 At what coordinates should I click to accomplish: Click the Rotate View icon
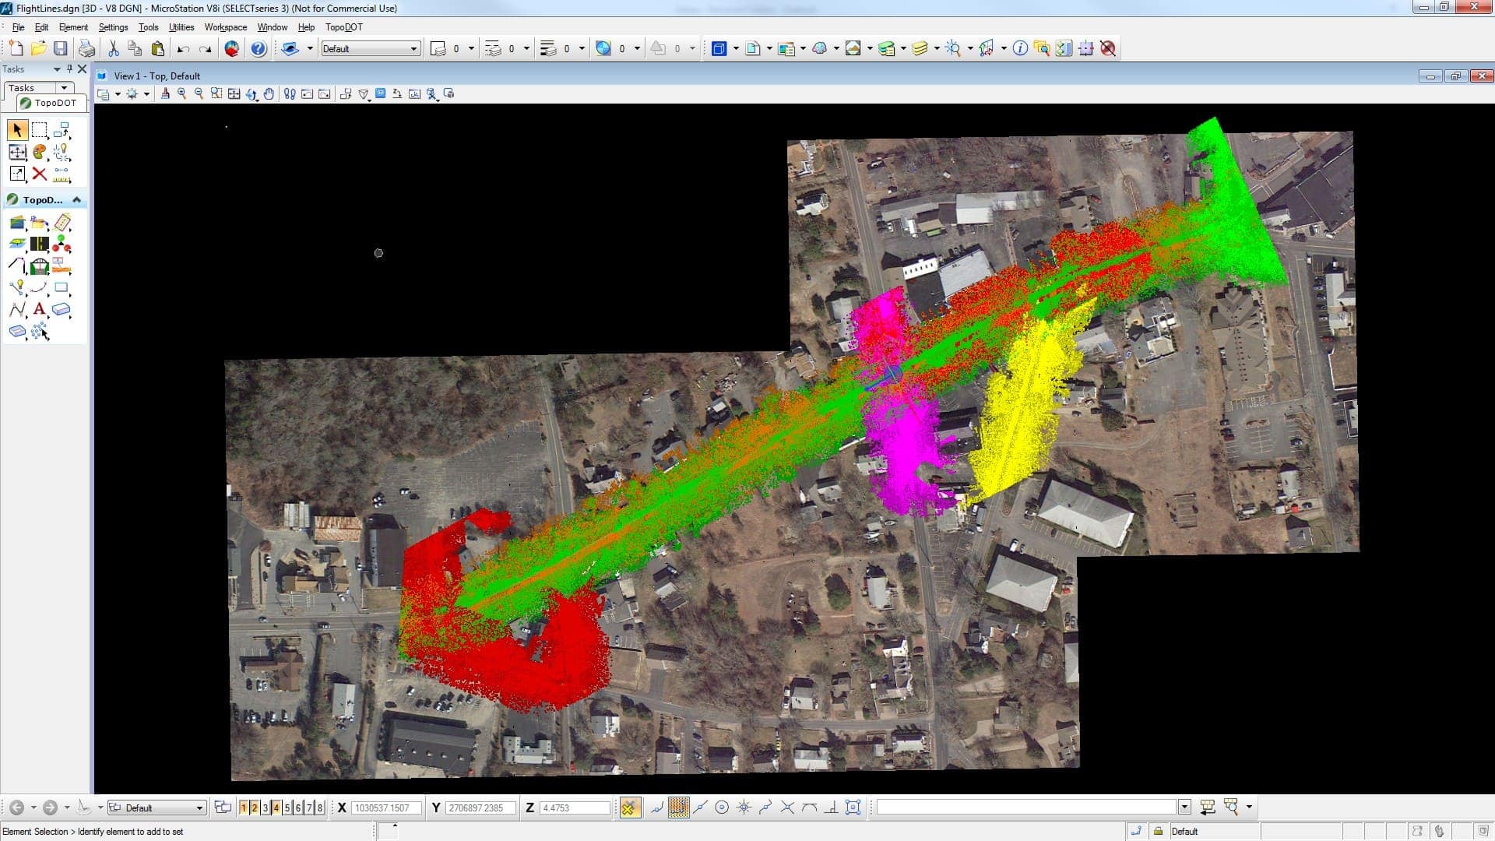coord(252,94)
